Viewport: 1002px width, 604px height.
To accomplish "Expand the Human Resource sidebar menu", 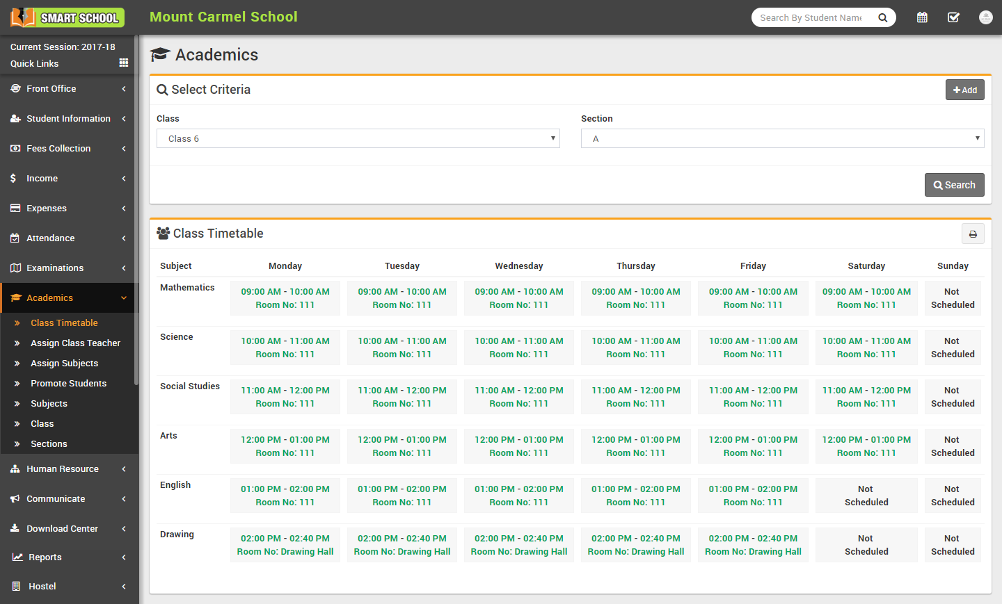I will pos(68,469).
